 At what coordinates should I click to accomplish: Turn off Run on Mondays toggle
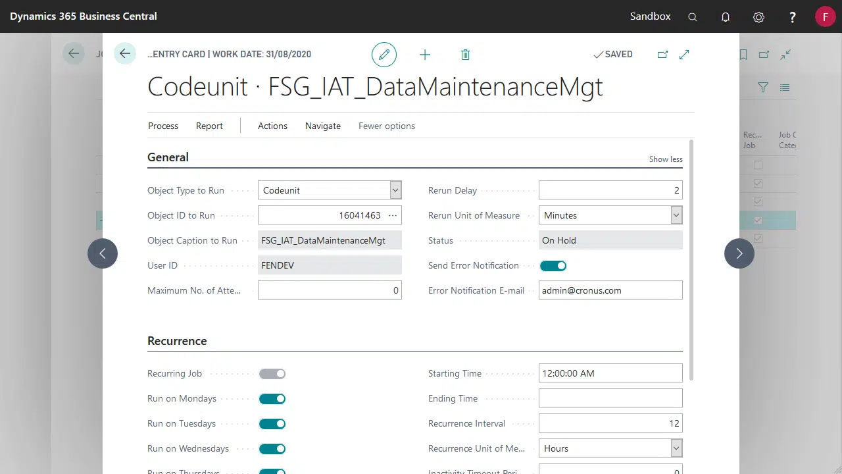click(272, 399)
